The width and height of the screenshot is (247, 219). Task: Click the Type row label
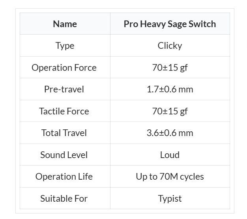coord(65,46)
